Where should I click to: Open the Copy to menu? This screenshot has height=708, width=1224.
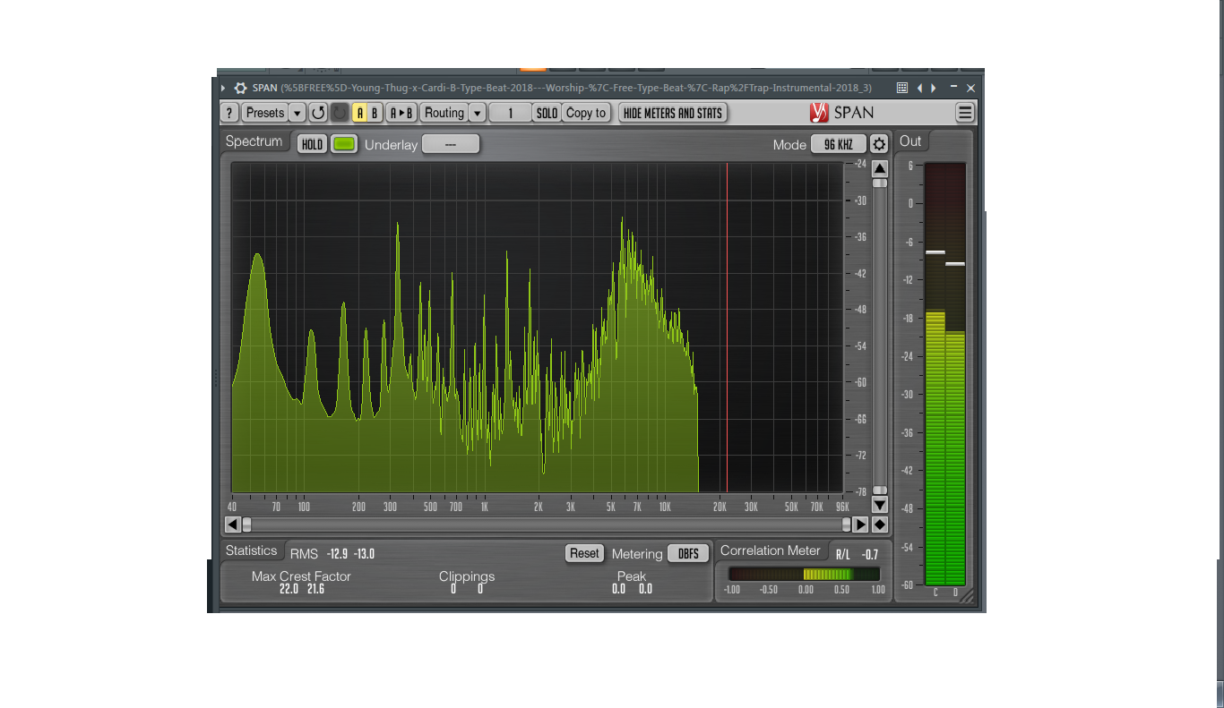pyautogui.click(x=586, y=113)
